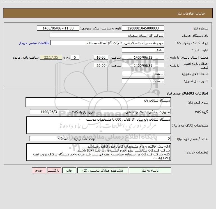Screen dimensions: 216x209
Task: Click response deadline date 1400/06/13
Action: [x=143, y=58]
